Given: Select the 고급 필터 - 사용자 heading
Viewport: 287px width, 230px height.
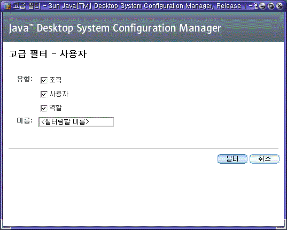Looking at the screenshot, I should [x=48, y=54].
